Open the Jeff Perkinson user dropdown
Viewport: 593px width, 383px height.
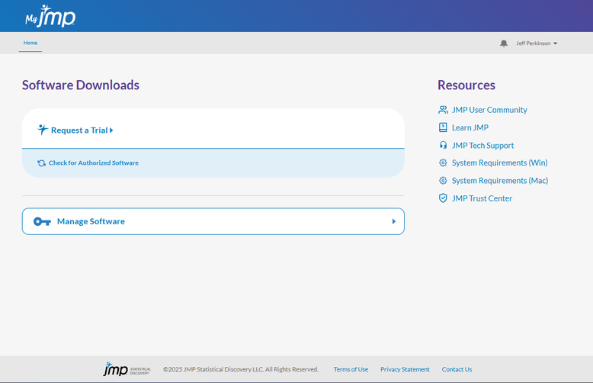(x=537, y=43)
